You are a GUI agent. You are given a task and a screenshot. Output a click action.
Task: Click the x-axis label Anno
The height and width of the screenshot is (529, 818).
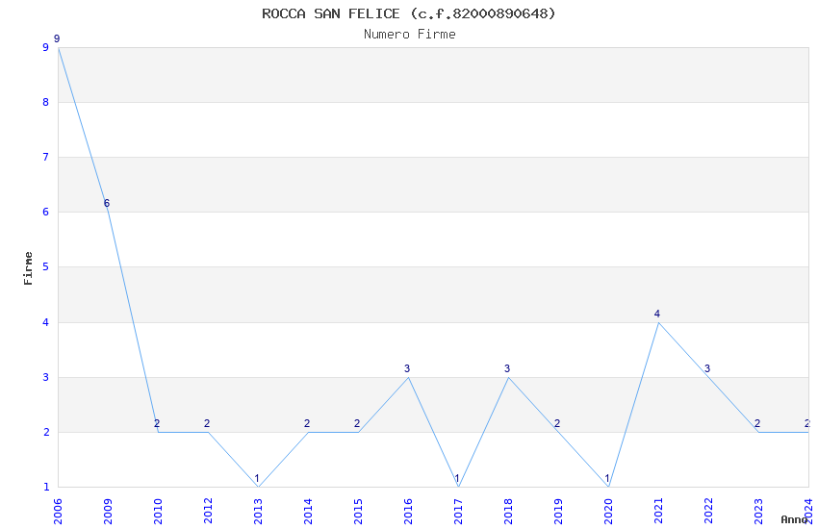click(x=794, y=519)
